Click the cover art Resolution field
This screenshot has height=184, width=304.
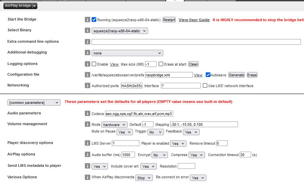(x=187, y=166)
